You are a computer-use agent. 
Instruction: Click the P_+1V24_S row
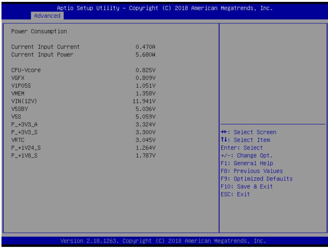tap(83, 148)
